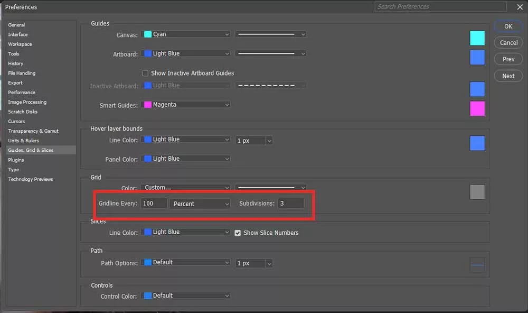
Task: Open the Canvas guide line style dropdown
Action: tap(270, 34)
